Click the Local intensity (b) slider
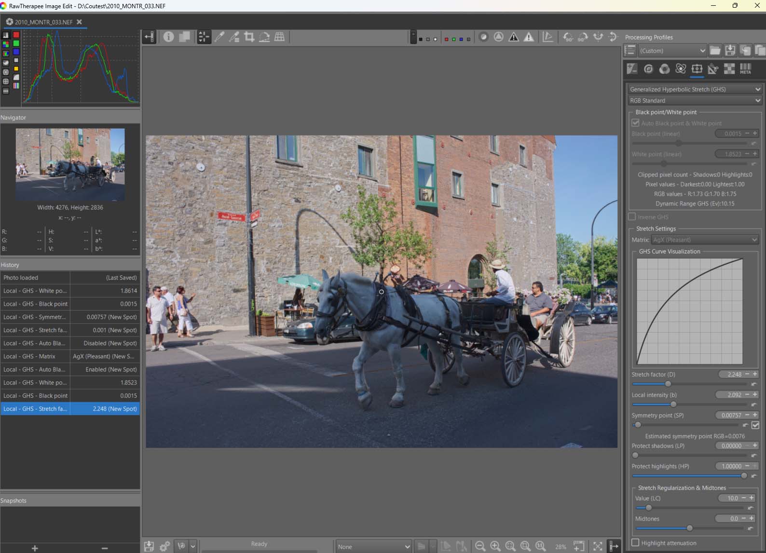Viewport: 766px width, 553px height. click(x=673, y=405)
